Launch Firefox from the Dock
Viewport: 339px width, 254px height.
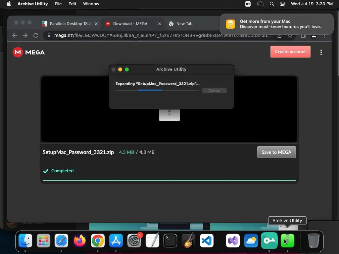[x=79, y=240]
